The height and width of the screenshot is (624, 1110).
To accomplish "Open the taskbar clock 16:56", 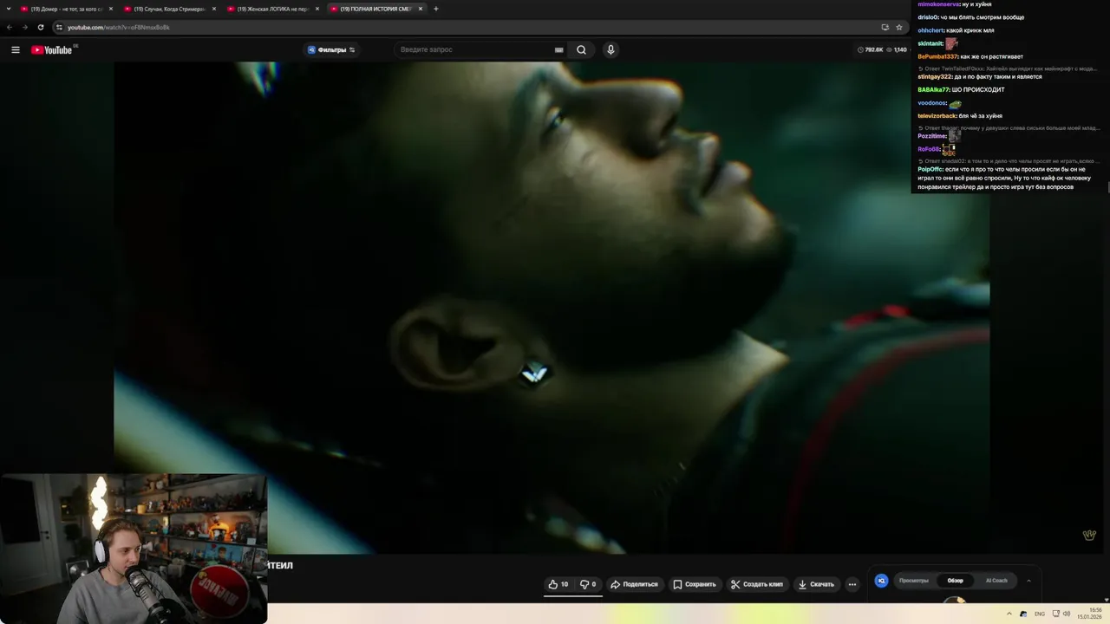I will 1090,614.
